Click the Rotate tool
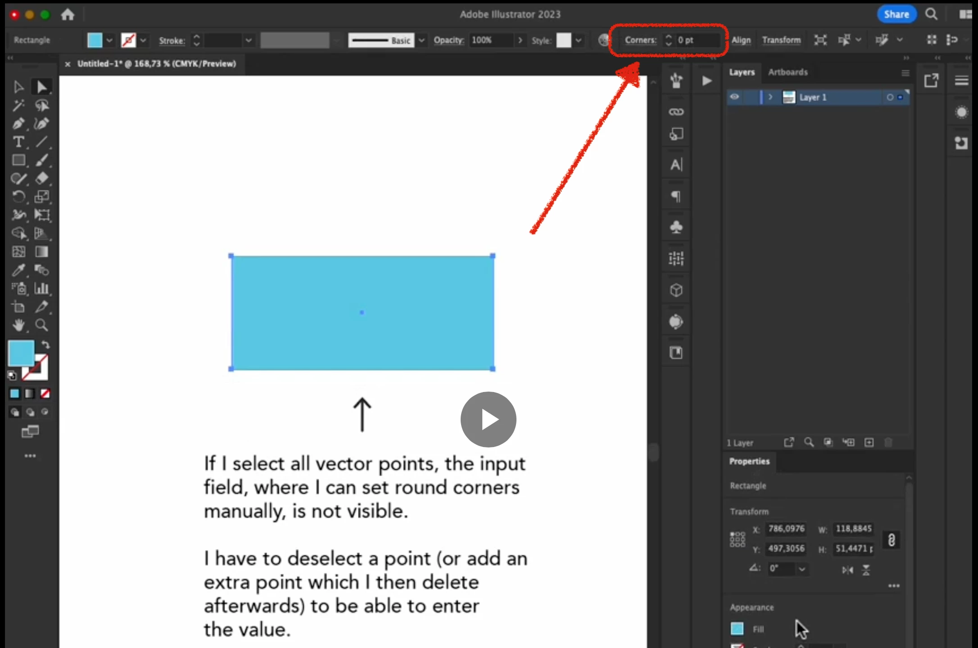This screenshot has width=978, height=648. (x=18, y=197)
